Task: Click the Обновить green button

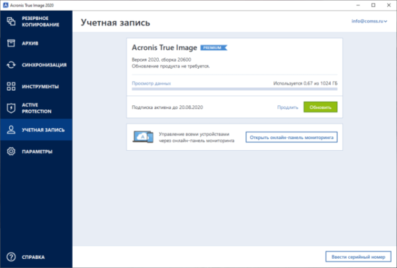Action: (x=320, y=107)
